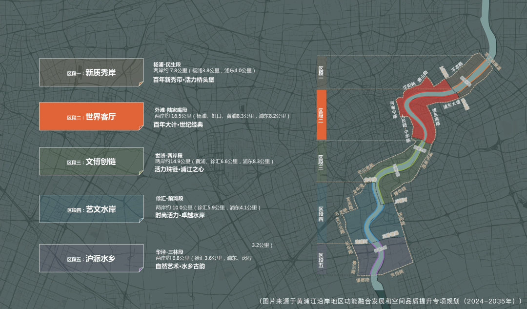Select 活力珠链·浦江之心 slogan text
Screen dimensions: 527x309
pyautogui.click(x=179, y=169)
